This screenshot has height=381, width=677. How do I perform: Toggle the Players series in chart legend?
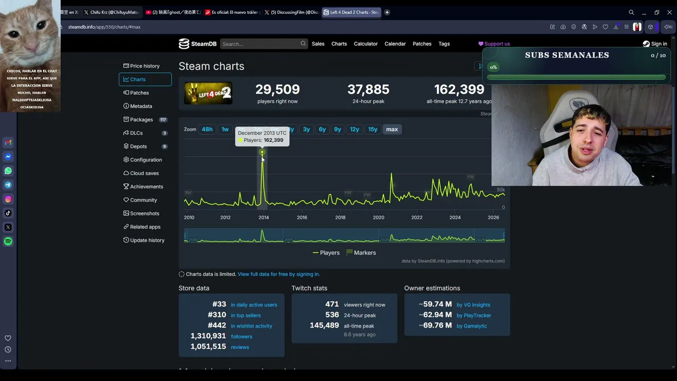[x=326, y=253]
